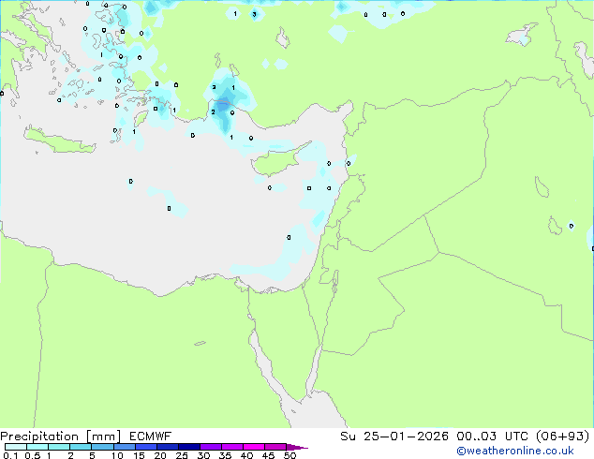Screen dimensions: 594x459
Task: Choose the 40–45 mm pink swatch
Action: [x=254, y=447]
